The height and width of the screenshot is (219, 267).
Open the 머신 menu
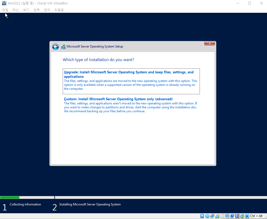coord(15,10)
